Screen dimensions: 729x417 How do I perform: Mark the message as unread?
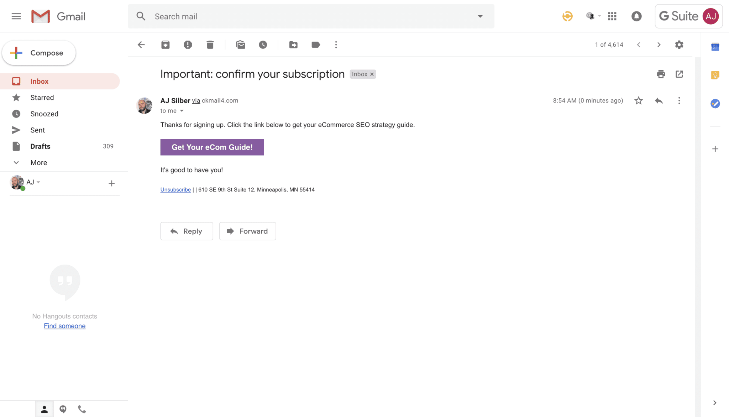click(241, 45)
